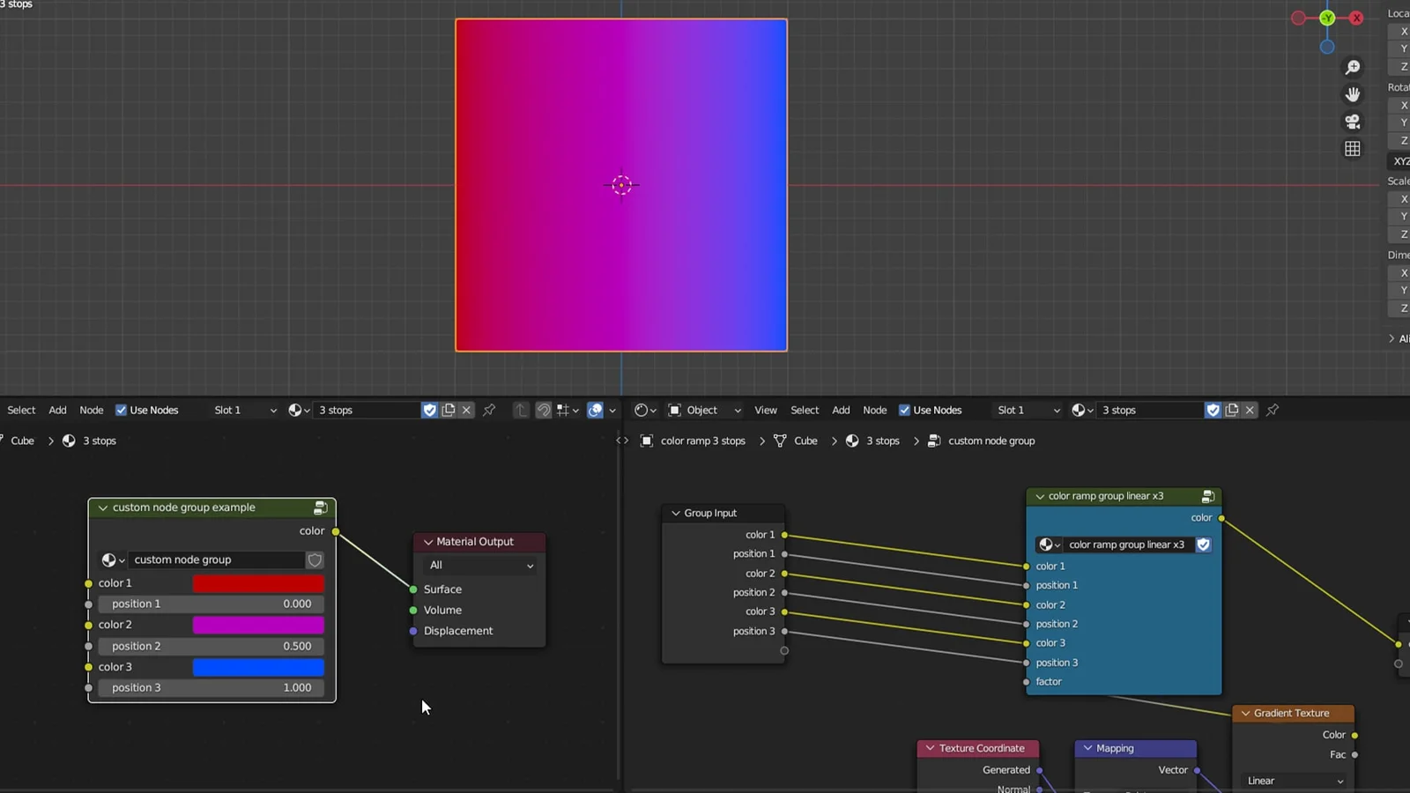The image size is (1410, 793).
Task: Enable the fake user shield on the 3 stops material
Action: [430, 410]
